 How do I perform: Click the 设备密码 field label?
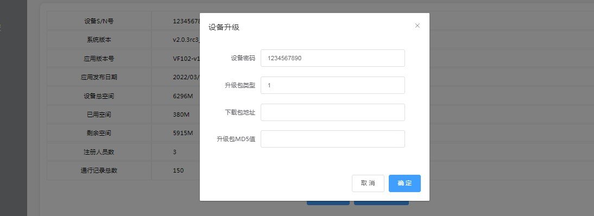243,59
